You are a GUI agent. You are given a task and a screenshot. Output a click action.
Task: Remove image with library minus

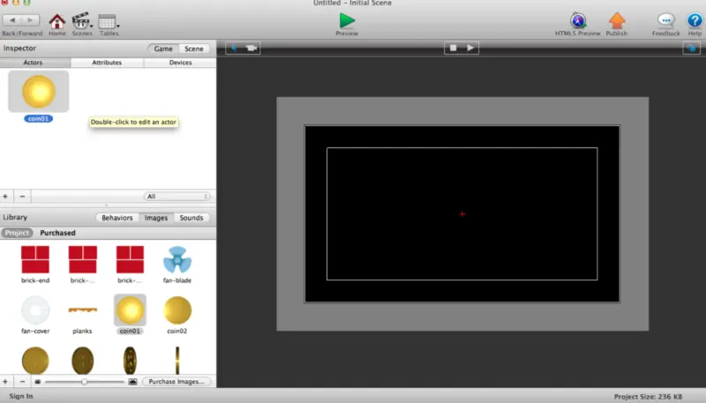point(22,382)
